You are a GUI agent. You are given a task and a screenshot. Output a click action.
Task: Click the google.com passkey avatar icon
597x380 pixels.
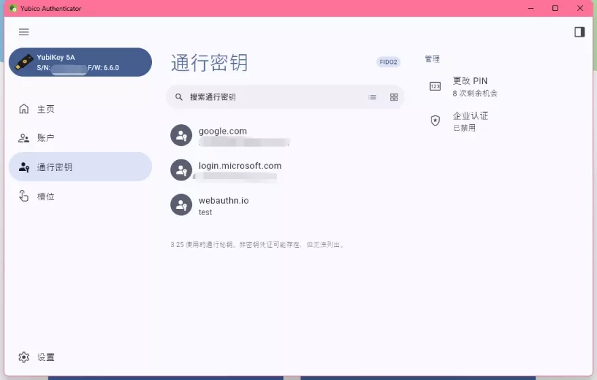(x=181, y=136)
